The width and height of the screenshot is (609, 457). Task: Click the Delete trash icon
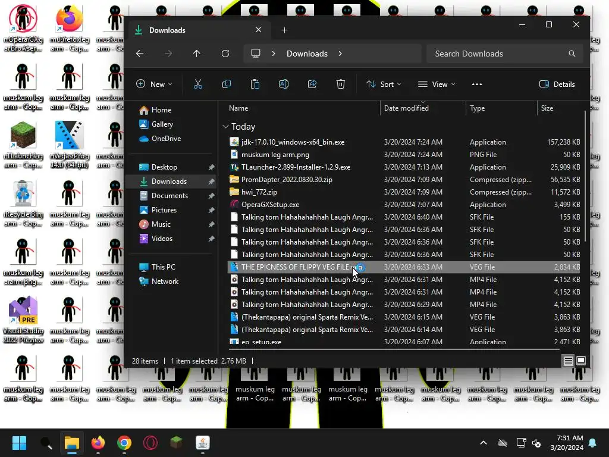click(x=341, y=84)
